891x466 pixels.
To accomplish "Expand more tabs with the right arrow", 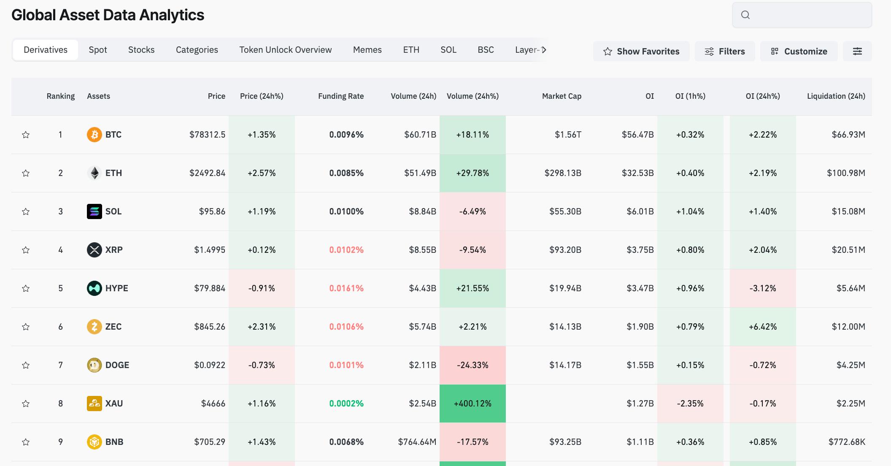I will coord(544,50).
